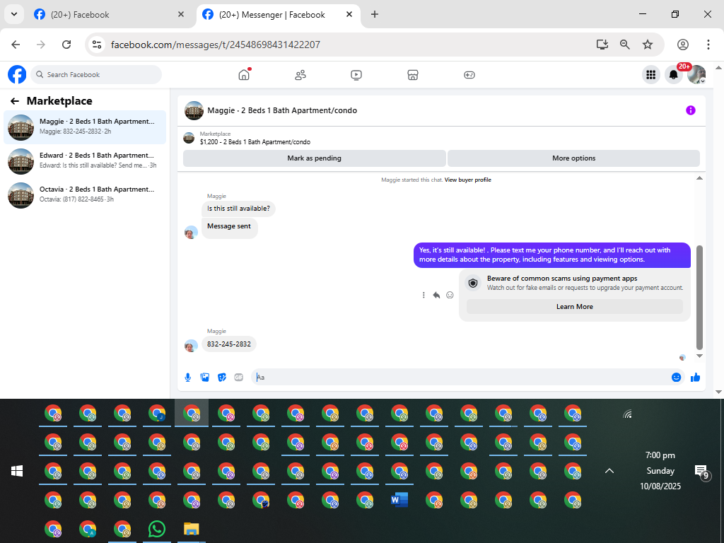Send a thumbs-up like
Viewport: 724px width, 543px height.
pyautogui.click(x=696, y=378)
